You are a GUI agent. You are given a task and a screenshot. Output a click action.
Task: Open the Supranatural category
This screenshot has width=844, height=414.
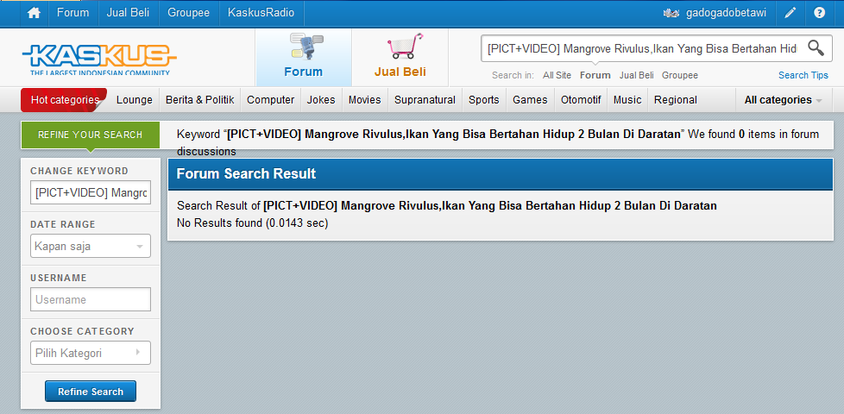pyautogui.click(x=425, y=100)
